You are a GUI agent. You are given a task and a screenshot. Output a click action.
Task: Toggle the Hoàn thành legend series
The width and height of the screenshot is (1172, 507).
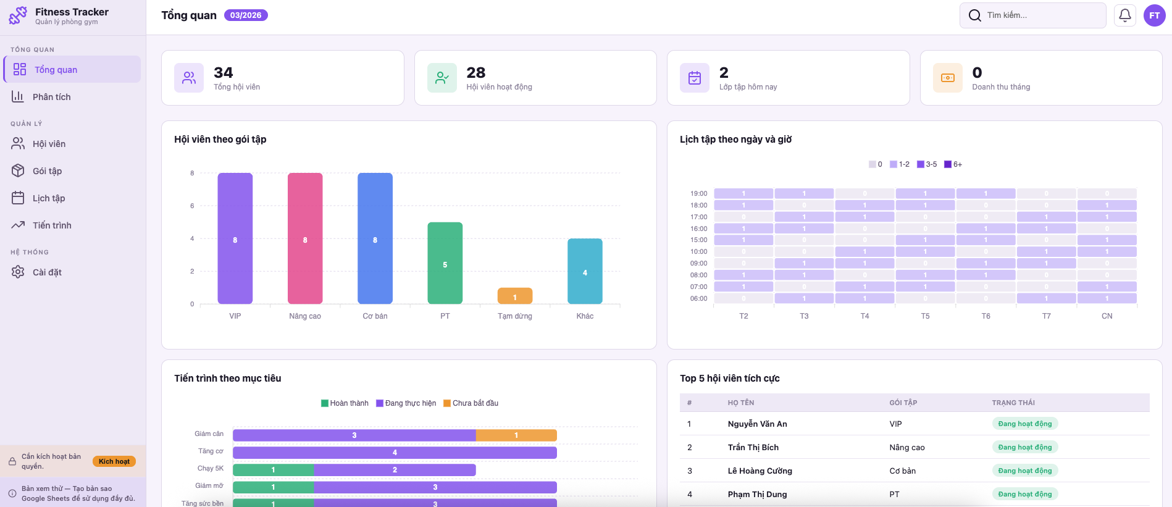[345, 403]
